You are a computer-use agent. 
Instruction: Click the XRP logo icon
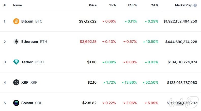[x=16, y=82]
